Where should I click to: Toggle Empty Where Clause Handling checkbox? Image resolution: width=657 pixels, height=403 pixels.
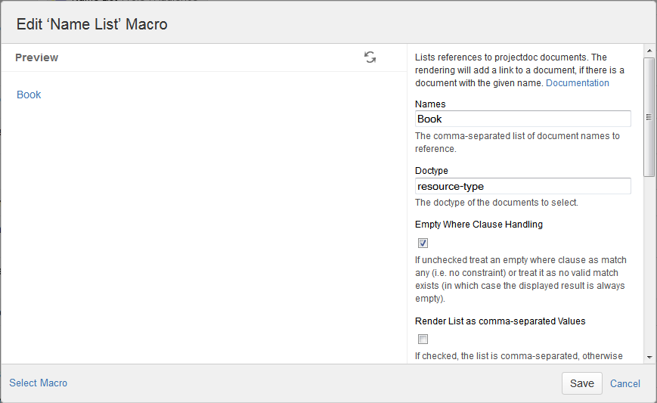(x=423, y=243)
